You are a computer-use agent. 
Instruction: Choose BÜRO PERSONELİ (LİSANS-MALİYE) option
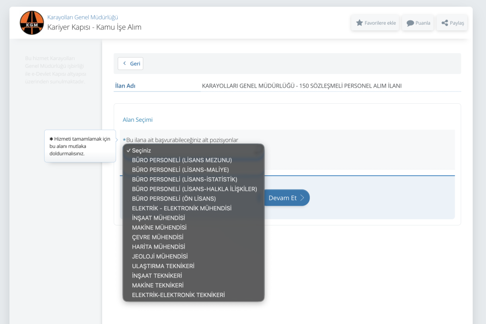click(180, 170)
